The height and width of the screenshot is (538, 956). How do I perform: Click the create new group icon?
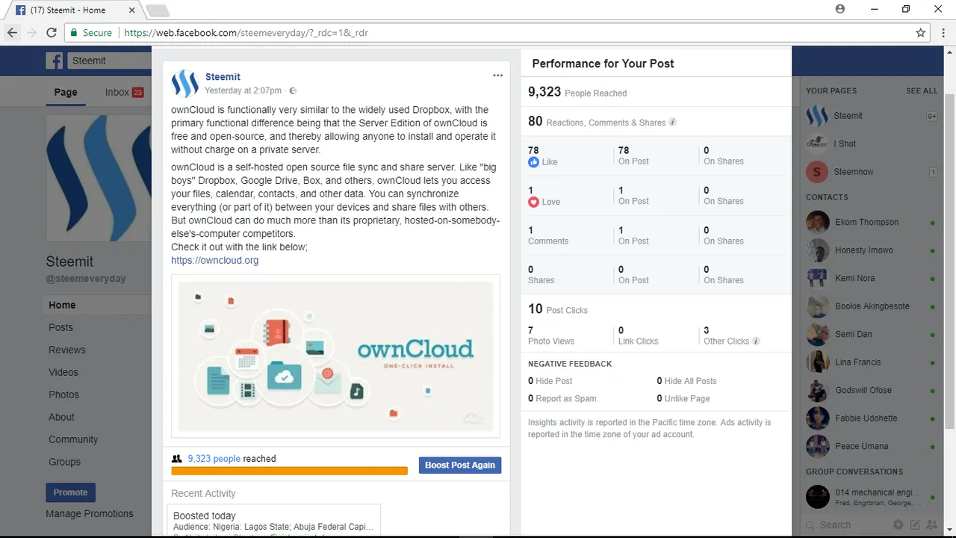coord(931,525)
